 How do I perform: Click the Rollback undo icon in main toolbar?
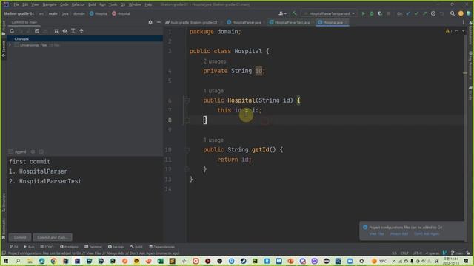click(x=441, y=13)
